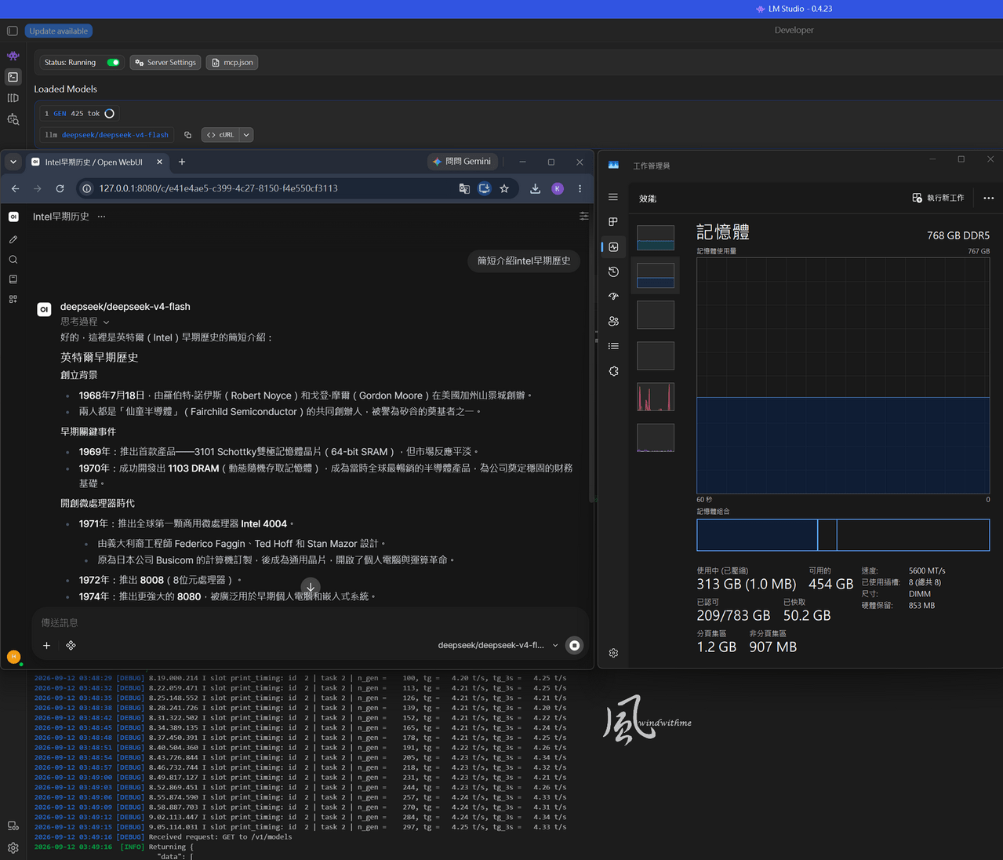Screen dimensions: 1003x860
Task: Select the CPU performance thumbnail graph
Action: pyautogui.click(x=656, y=238)
